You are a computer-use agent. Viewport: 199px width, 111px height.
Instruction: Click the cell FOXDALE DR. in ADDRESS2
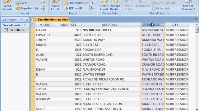(x=111, y=50)
